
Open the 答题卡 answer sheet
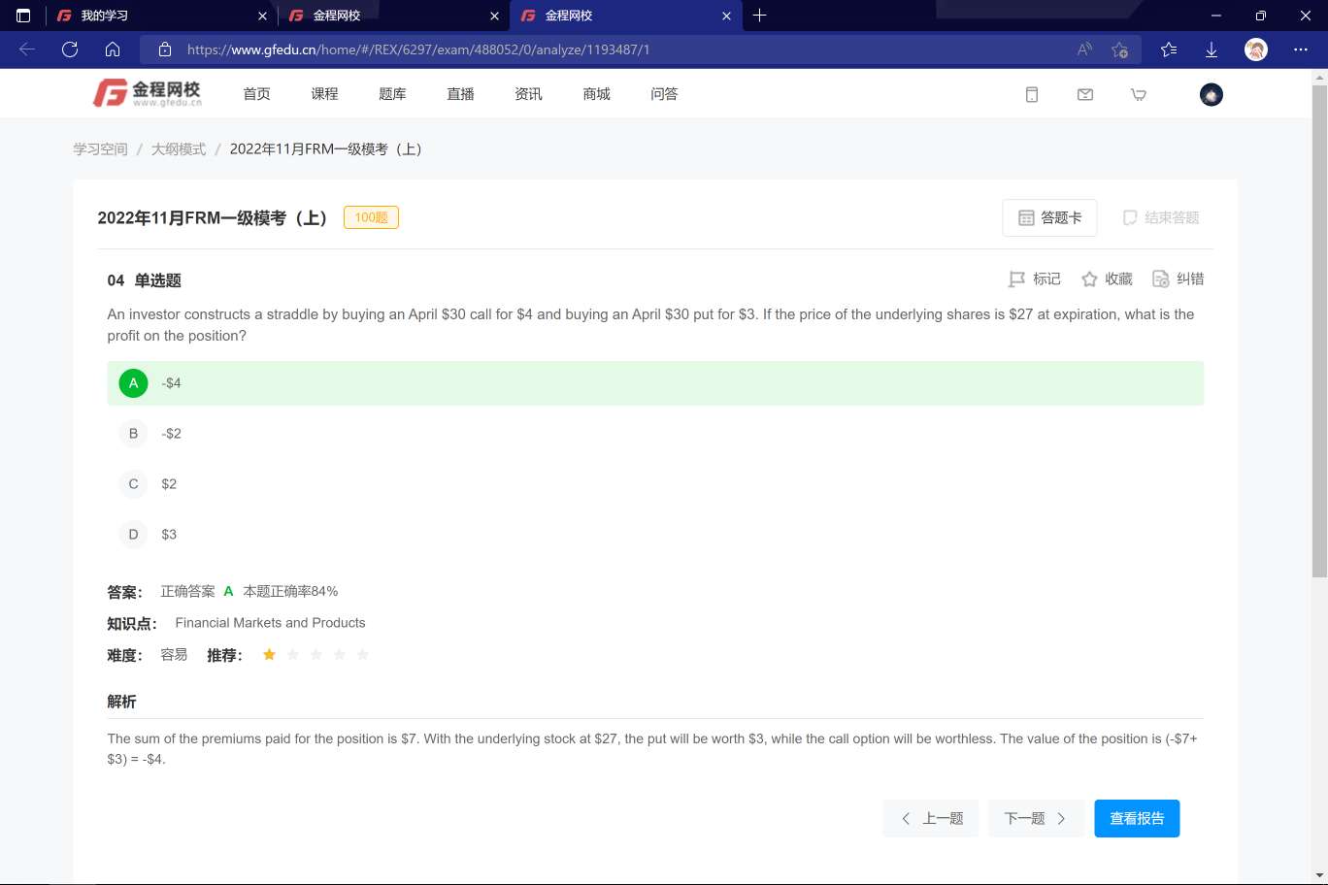tap(1049, 218)
